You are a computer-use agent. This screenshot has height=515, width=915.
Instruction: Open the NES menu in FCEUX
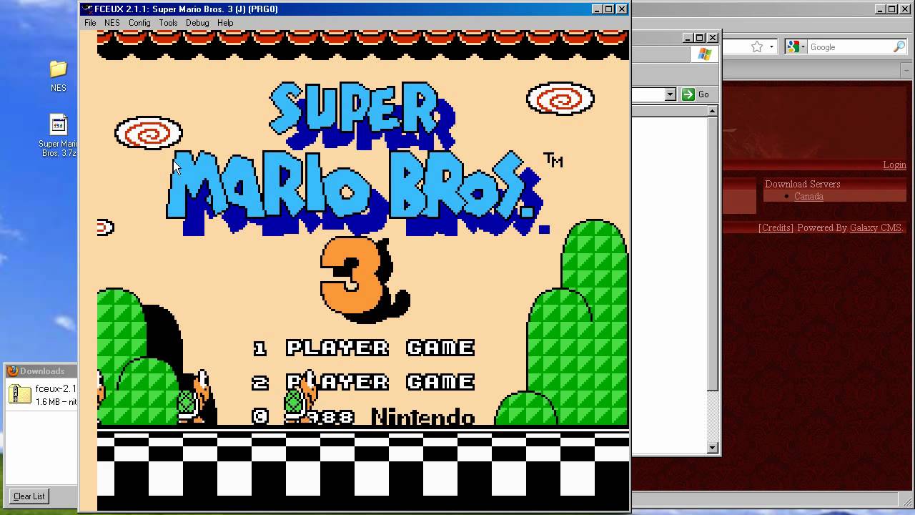click(x=112, y=23)
